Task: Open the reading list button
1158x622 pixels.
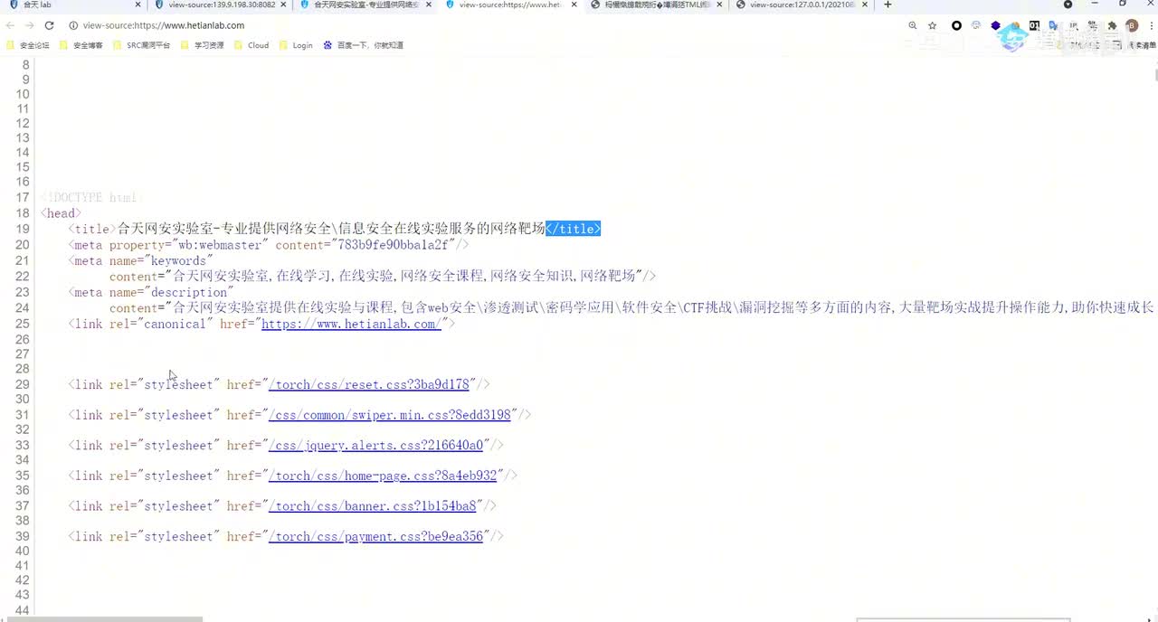Action: (x=1132, y=45)
